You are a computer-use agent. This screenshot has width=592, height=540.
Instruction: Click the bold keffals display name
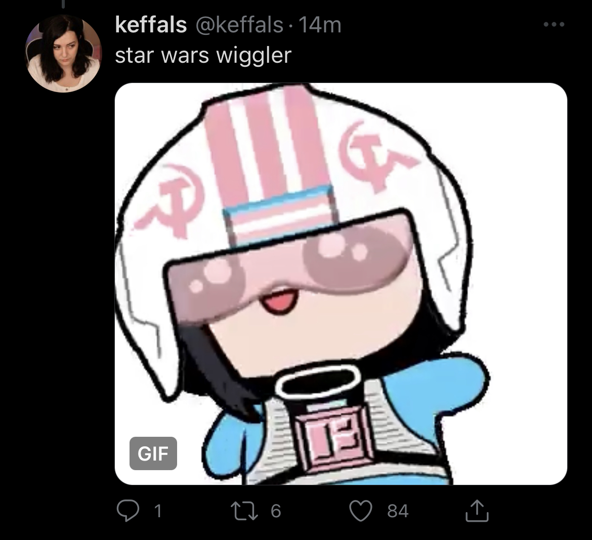pyautogui.click(x=151, y=25)
